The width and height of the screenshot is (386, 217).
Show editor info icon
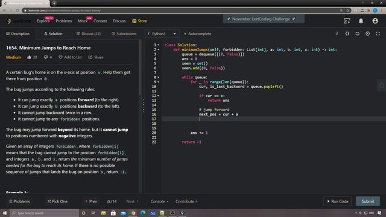click(337, 34)
